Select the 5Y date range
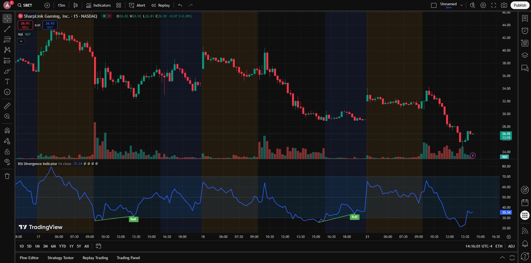 (78, 246)
